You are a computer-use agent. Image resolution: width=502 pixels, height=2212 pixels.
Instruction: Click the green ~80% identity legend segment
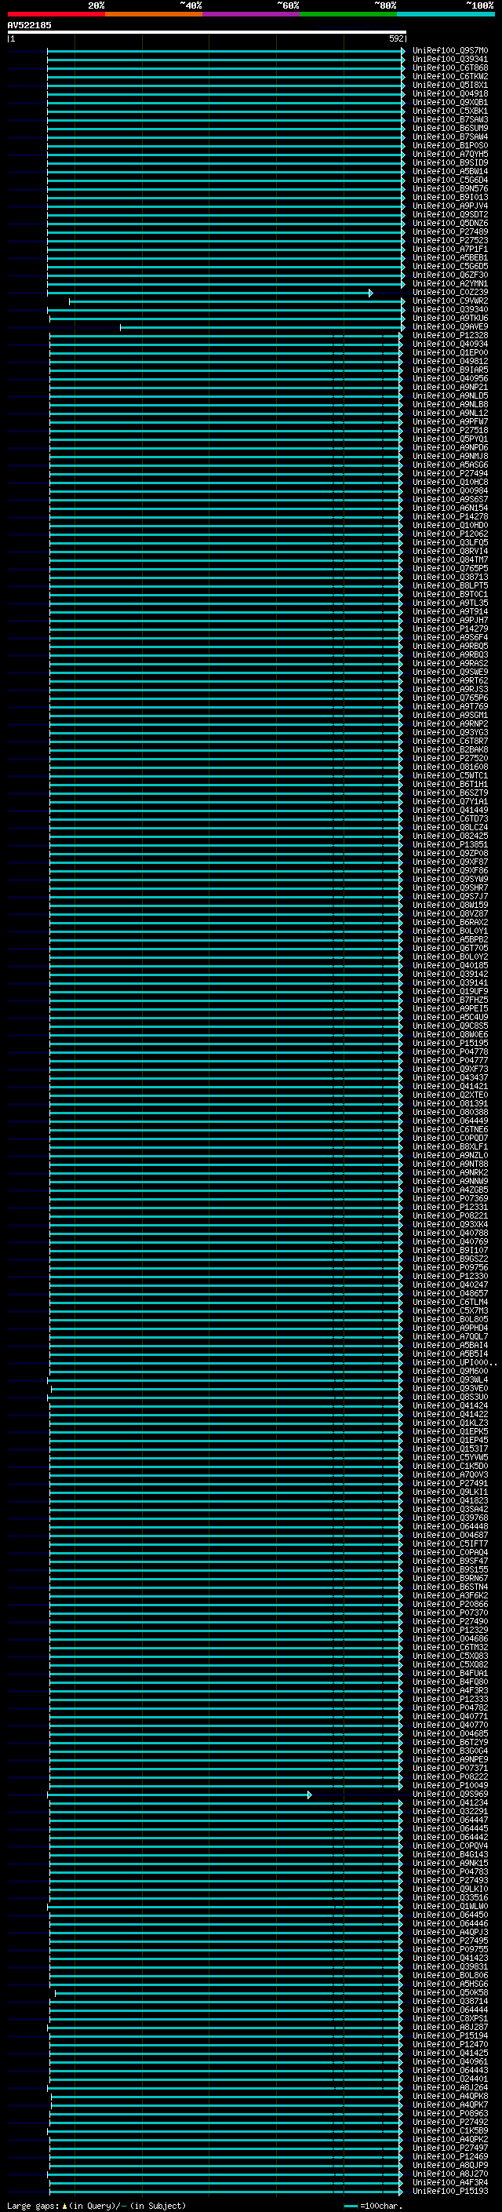tap(348, 15)
